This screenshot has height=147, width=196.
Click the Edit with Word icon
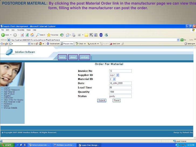pyautogui.click(x=79, y=35)
